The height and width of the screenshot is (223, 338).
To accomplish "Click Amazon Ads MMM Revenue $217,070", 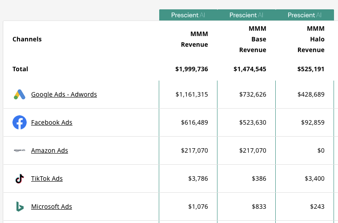I will coord(194,150).
